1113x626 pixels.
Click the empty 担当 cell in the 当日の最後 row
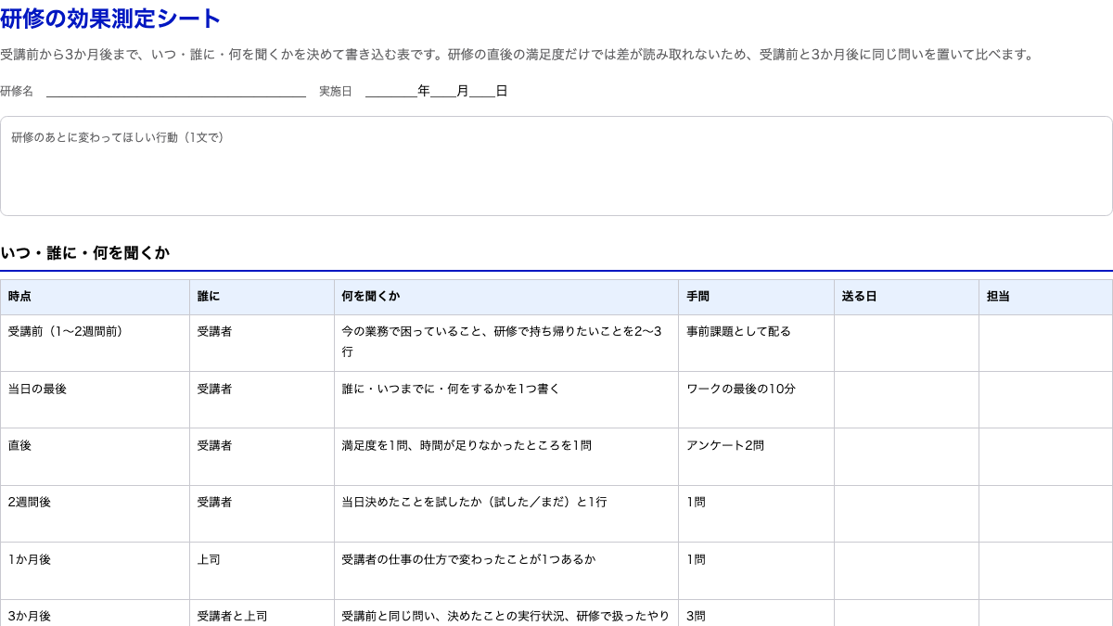(x=1046, y=400)
